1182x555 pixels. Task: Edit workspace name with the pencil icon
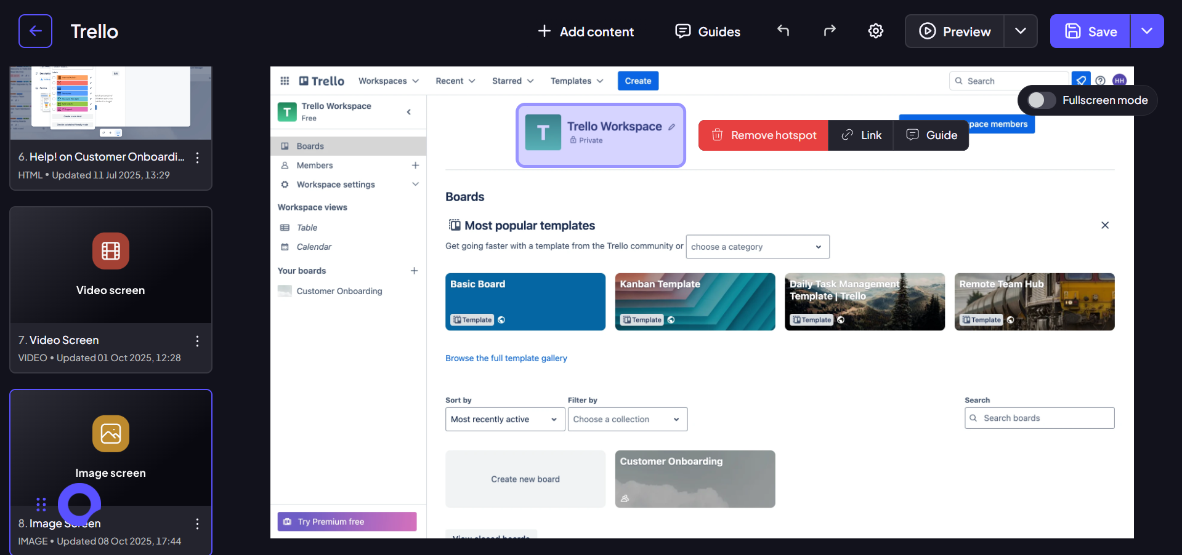(x=671, y=127)
